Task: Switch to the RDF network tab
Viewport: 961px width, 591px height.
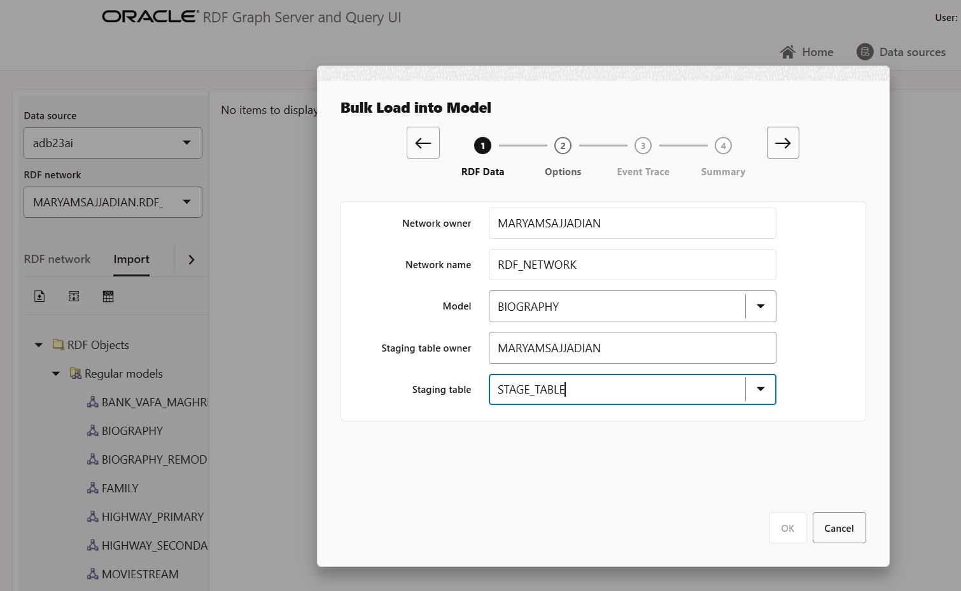Action: coord(57,259)
